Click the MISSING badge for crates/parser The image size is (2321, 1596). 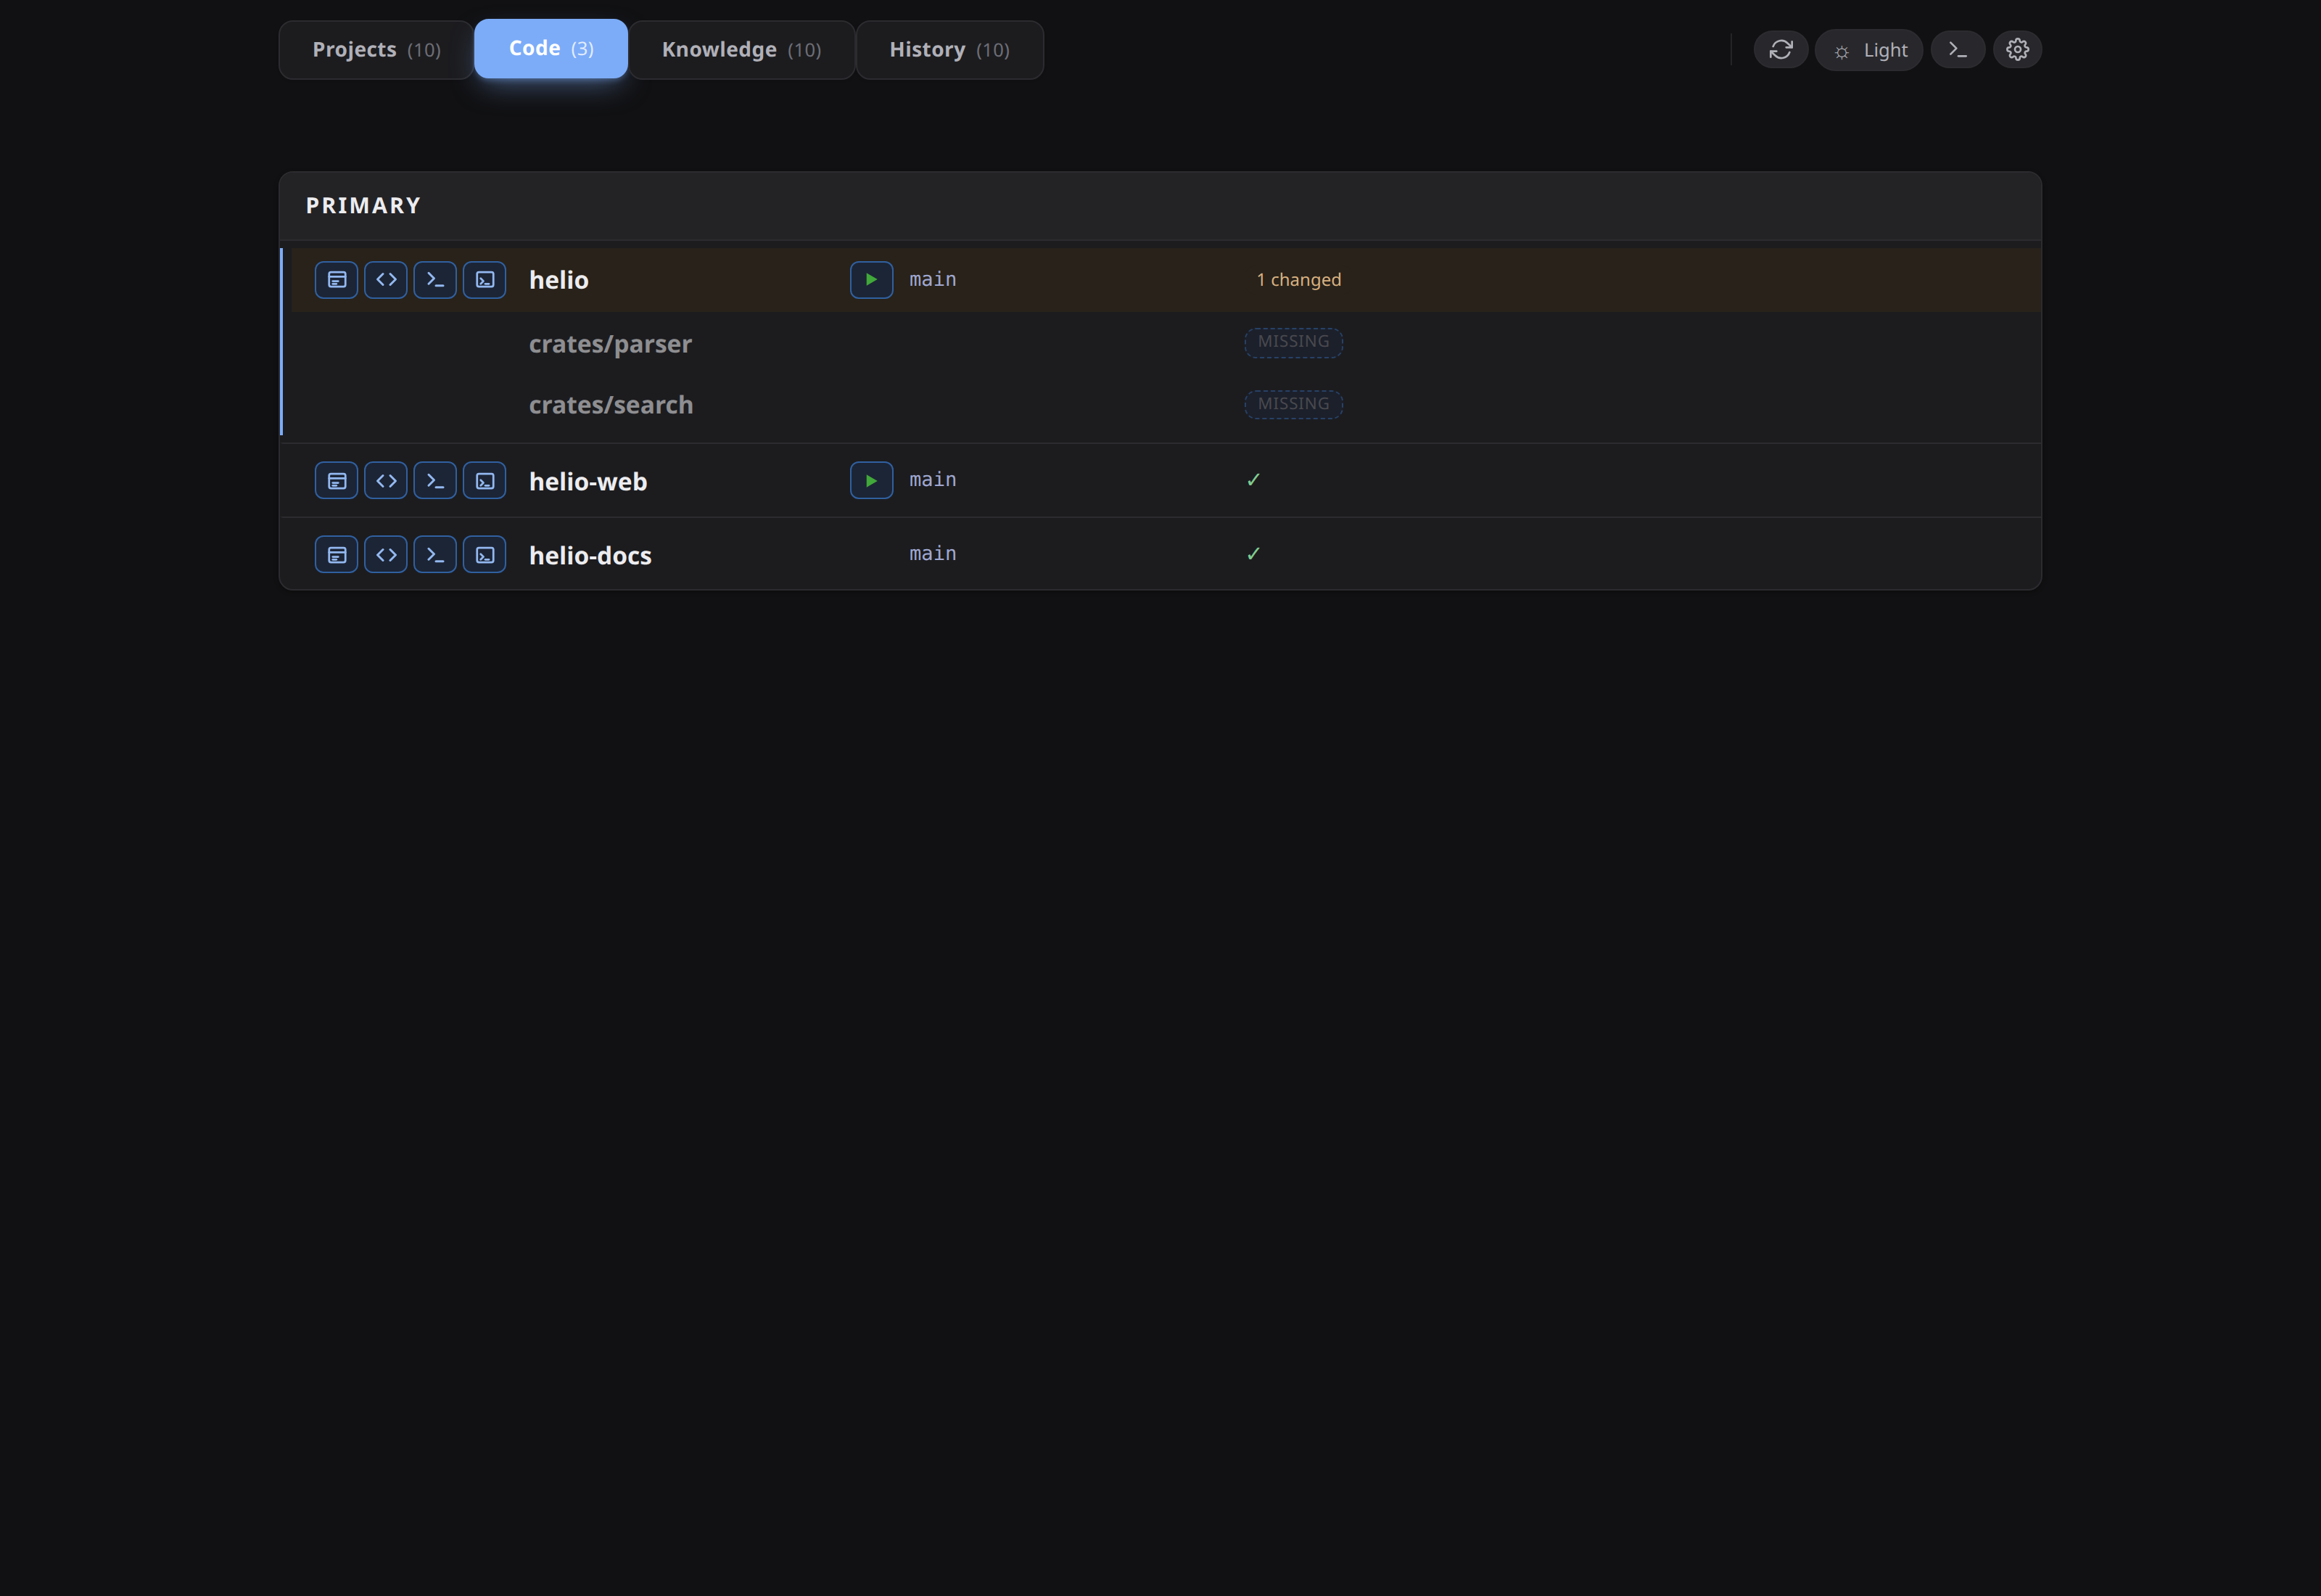click(x=1293, y=342)
